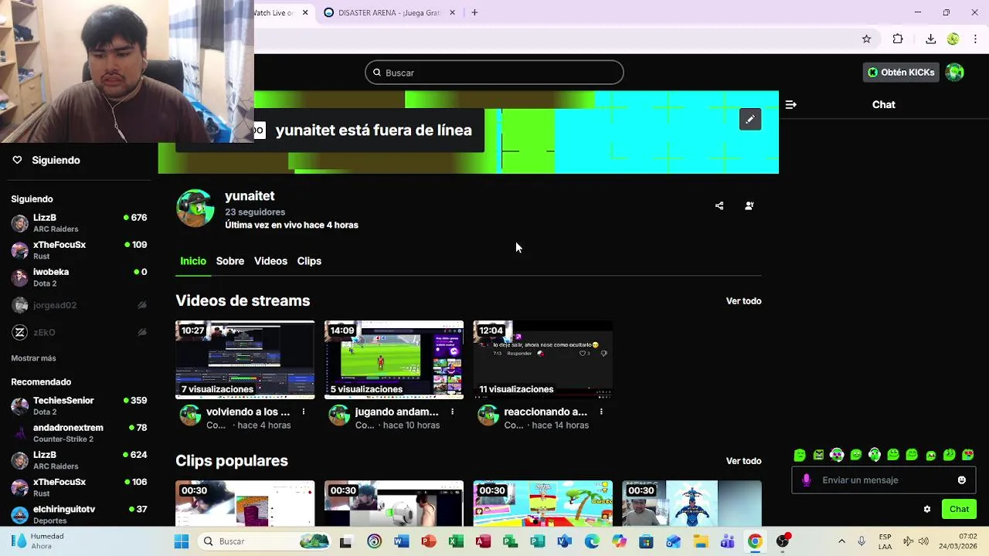Click the Obtén KICKs button
Image resolution: width=989 pixels, height=556 pixels.
(x=901, y=73)
